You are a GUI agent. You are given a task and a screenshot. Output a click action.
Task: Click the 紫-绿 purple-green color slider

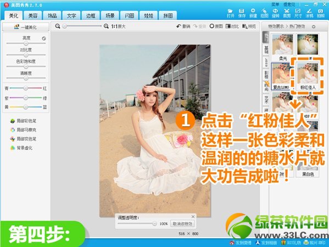(26, 98)
